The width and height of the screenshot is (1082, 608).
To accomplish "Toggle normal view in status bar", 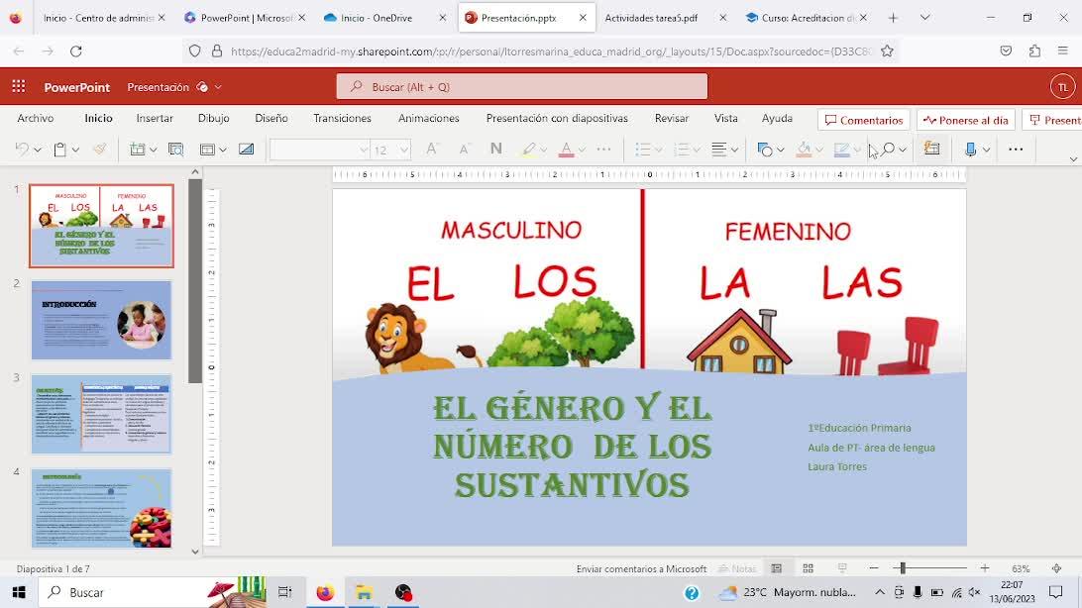I will tap(777, 568).
